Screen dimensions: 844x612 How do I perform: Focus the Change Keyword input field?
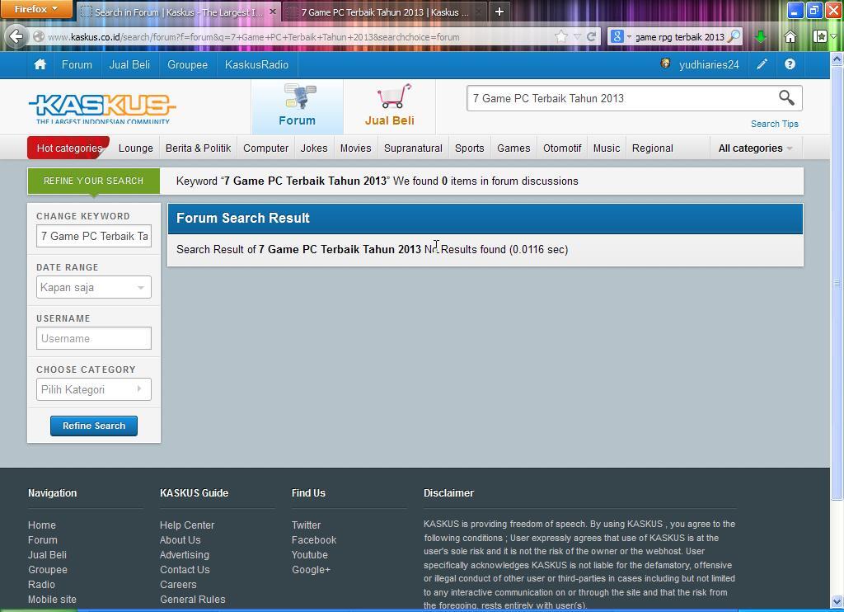(x=94, y=236)
